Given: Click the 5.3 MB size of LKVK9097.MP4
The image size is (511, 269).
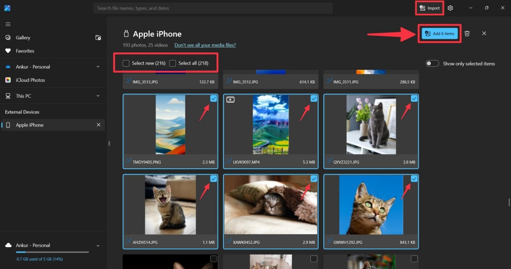Looking at the screenshot, I should (x=308, y=162).
